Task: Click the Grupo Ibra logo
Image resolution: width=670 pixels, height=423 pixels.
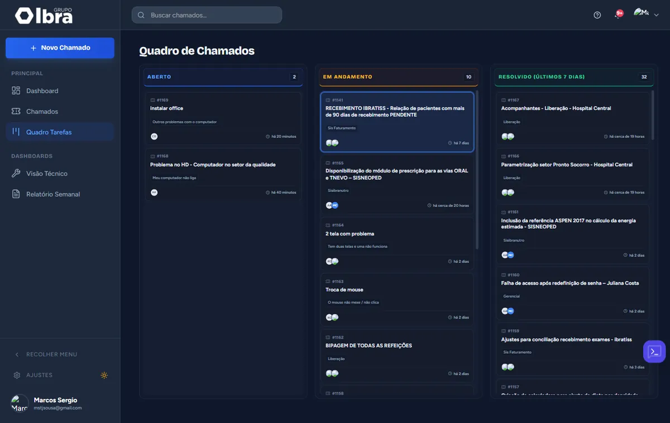Action: [44, 16]
